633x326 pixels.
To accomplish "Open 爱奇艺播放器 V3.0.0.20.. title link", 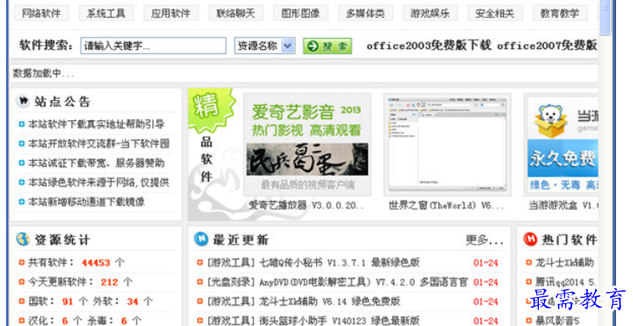I will click(306, 206).
